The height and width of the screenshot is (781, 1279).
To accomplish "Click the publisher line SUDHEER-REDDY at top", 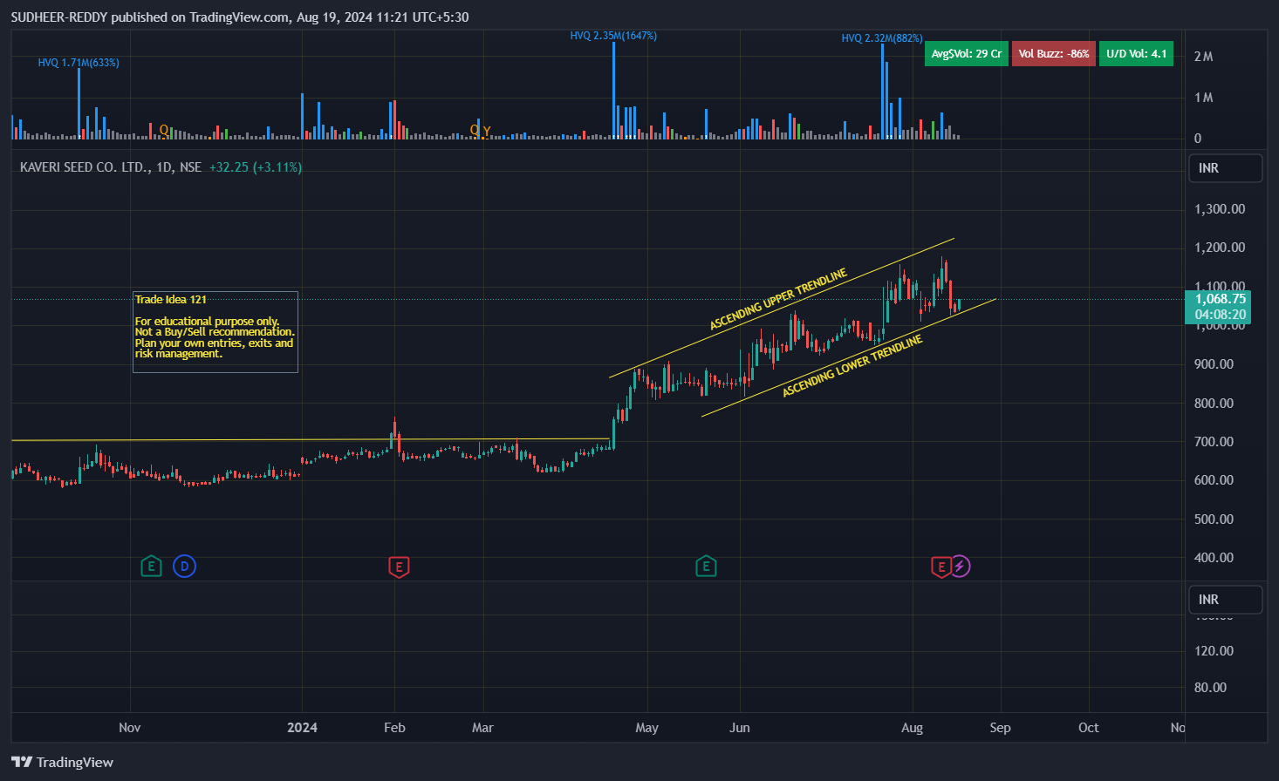I will tap(240, 17).
